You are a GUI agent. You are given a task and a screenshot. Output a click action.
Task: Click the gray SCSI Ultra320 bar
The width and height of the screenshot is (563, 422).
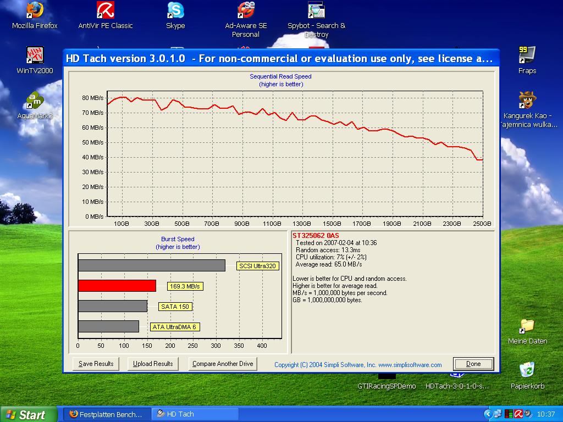152,265
